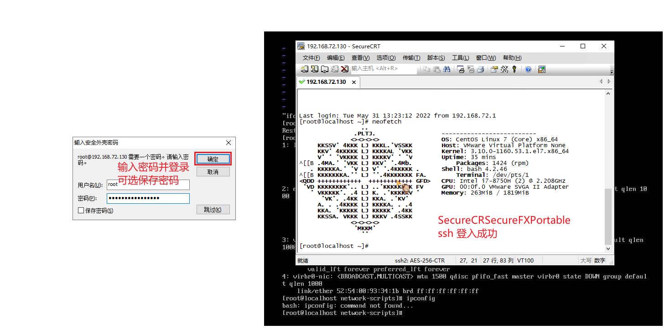Click the Public Key assistant key icon
The image size is (670, 335).
pos(514,69)
